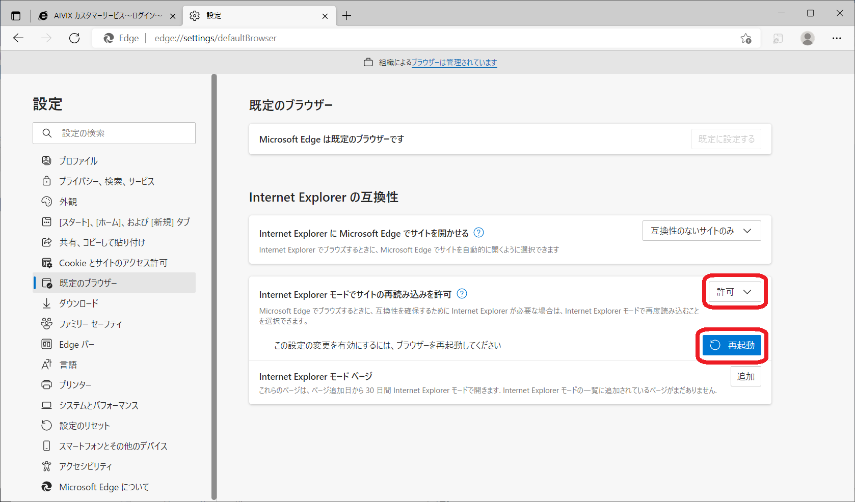Click help icon next to サイトを開かせる
Screen dimensions: 855x502
point(478,233)
